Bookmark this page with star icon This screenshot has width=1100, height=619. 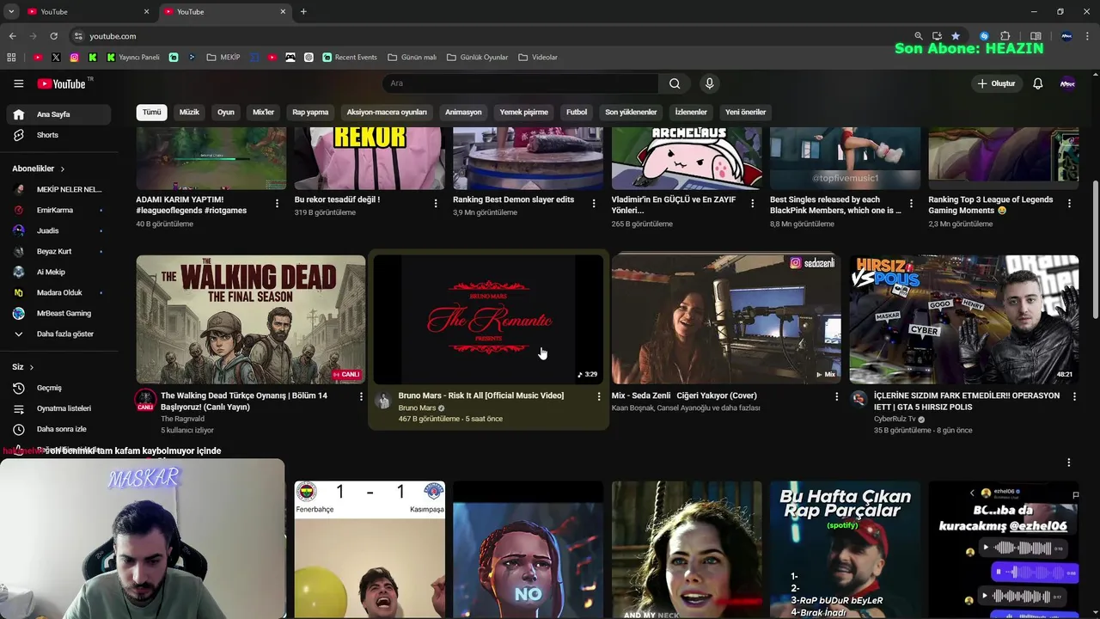pos(956,36)
